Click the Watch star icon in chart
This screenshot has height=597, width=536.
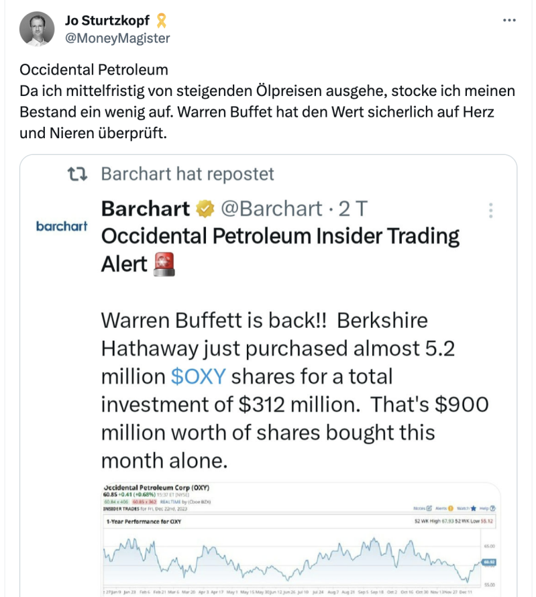tap(475, 508)
